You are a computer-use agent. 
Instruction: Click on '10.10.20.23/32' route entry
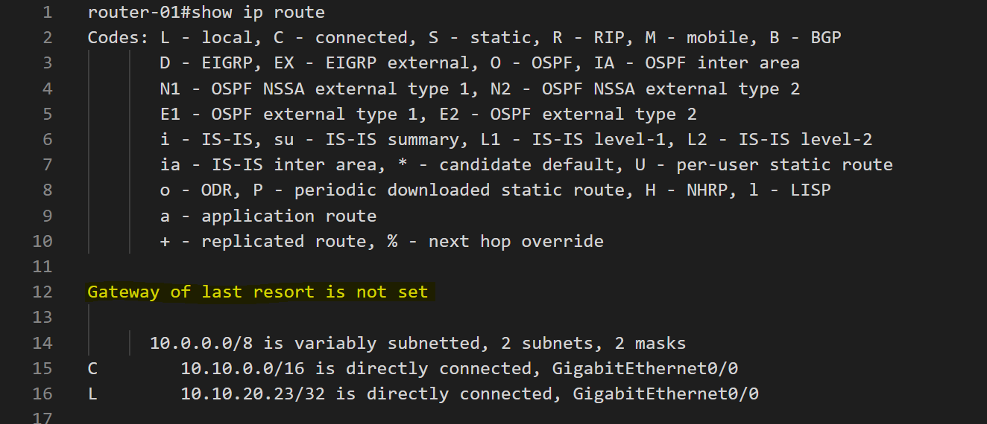pyautogui.click(x=253, y=394)
